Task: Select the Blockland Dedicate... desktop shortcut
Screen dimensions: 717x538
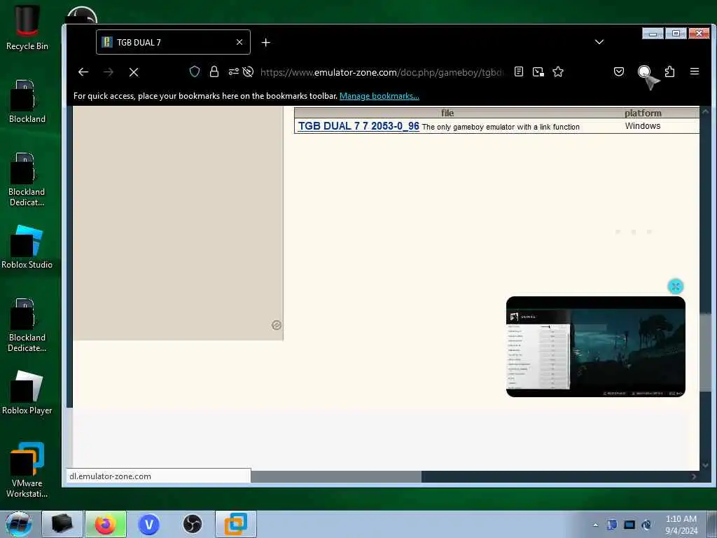Action: coord(27,325)
